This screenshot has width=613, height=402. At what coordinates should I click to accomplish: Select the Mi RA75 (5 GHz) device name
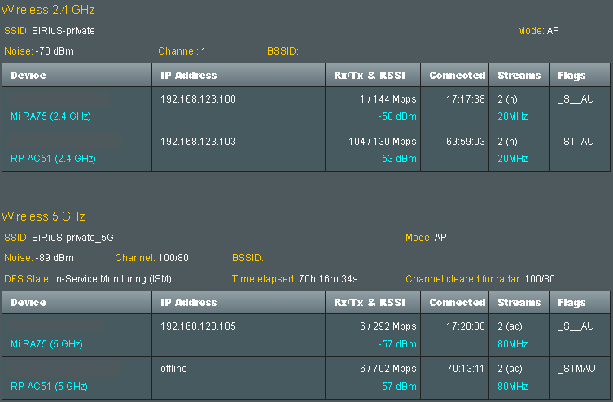pyautogui.click(x=46, y=343)
